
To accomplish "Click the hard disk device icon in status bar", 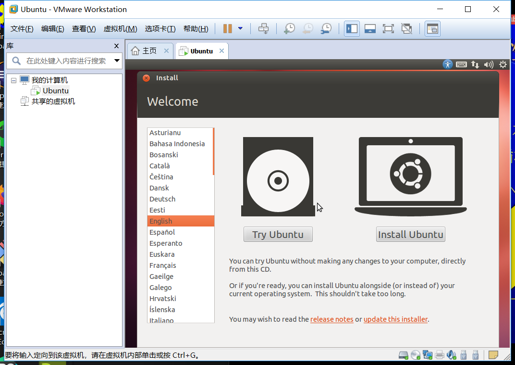I will [x=404, y=355].
